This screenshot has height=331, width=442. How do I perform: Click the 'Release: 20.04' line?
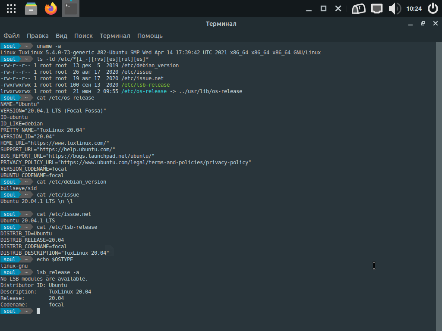(x=32, y=298)
